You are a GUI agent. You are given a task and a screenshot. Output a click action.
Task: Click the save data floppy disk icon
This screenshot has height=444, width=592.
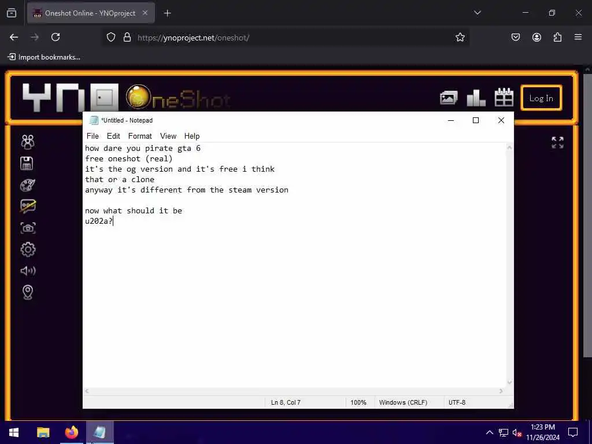[x=27, y=164]
